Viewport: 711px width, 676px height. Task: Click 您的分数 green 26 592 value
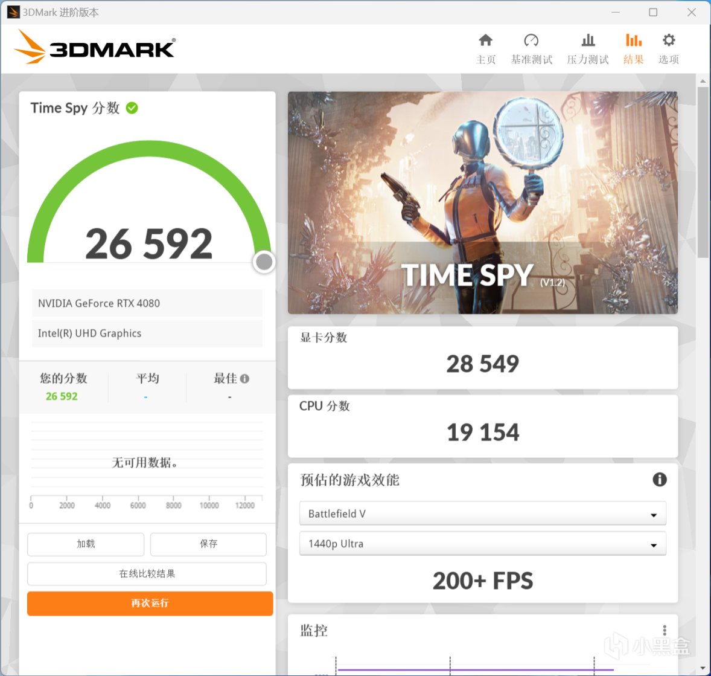coord(62,396)
